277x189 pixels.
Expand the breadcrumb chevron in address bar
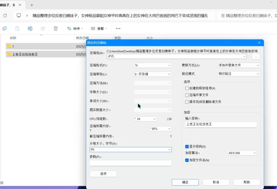pos(27,16)
